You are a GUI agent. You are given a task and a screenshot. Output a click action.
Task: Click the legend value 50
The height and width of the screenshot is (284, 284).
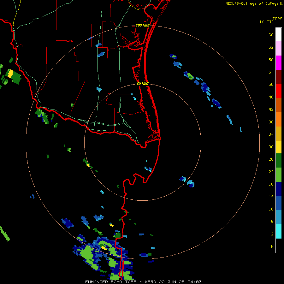[x=271, y=84]
